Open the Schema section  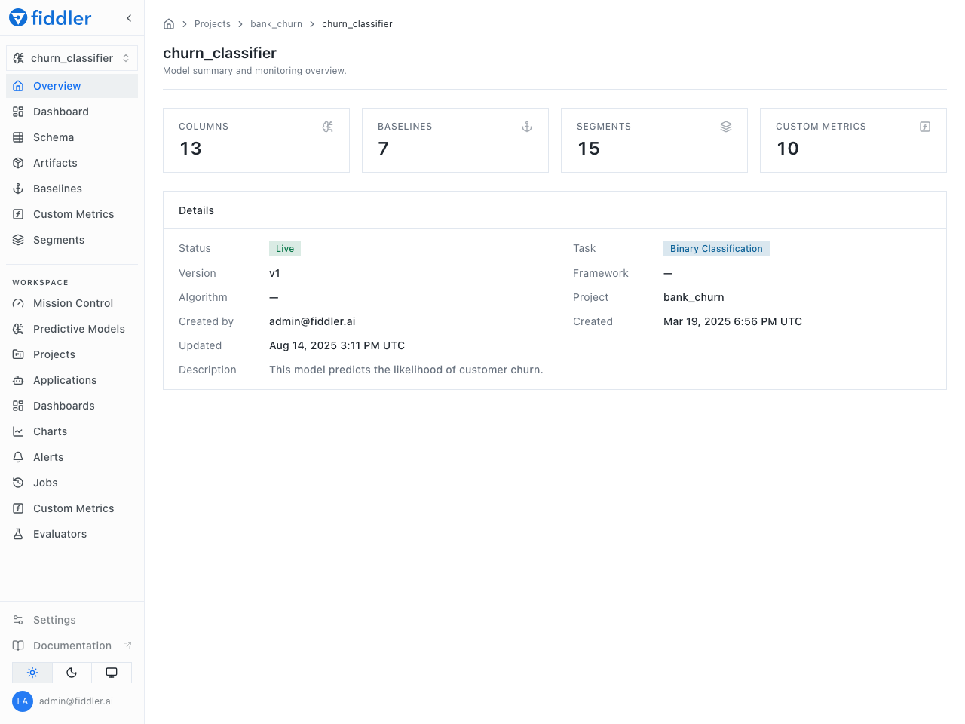[72, 137]
